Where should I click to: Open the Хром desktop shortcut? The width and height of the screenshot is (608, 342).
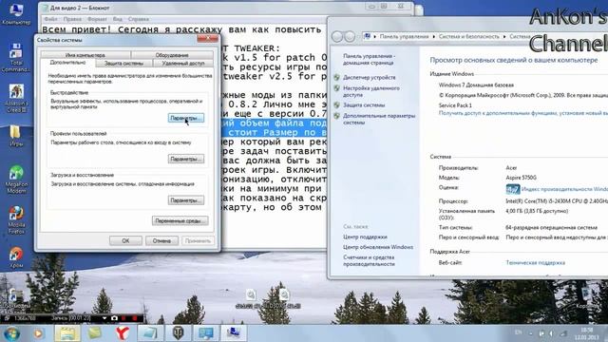point(16,257)
